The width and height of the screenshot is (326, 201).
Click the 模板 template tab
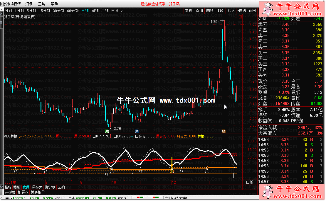point(17,187)
